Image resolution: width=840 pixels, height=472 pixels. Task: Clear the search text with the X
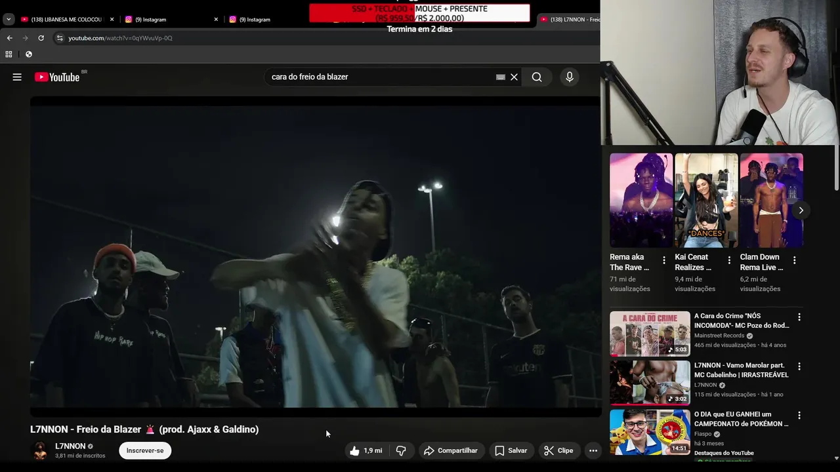pyautogui.click(x=514, y=77)
